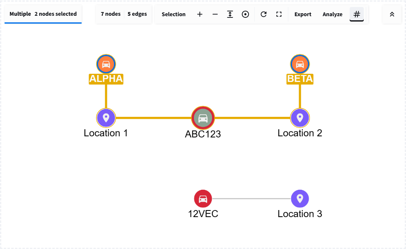Click the edge between 12VEC and Location 3
Image resolution: width=406 pixels, height=249 pixels.
[251, 199]
